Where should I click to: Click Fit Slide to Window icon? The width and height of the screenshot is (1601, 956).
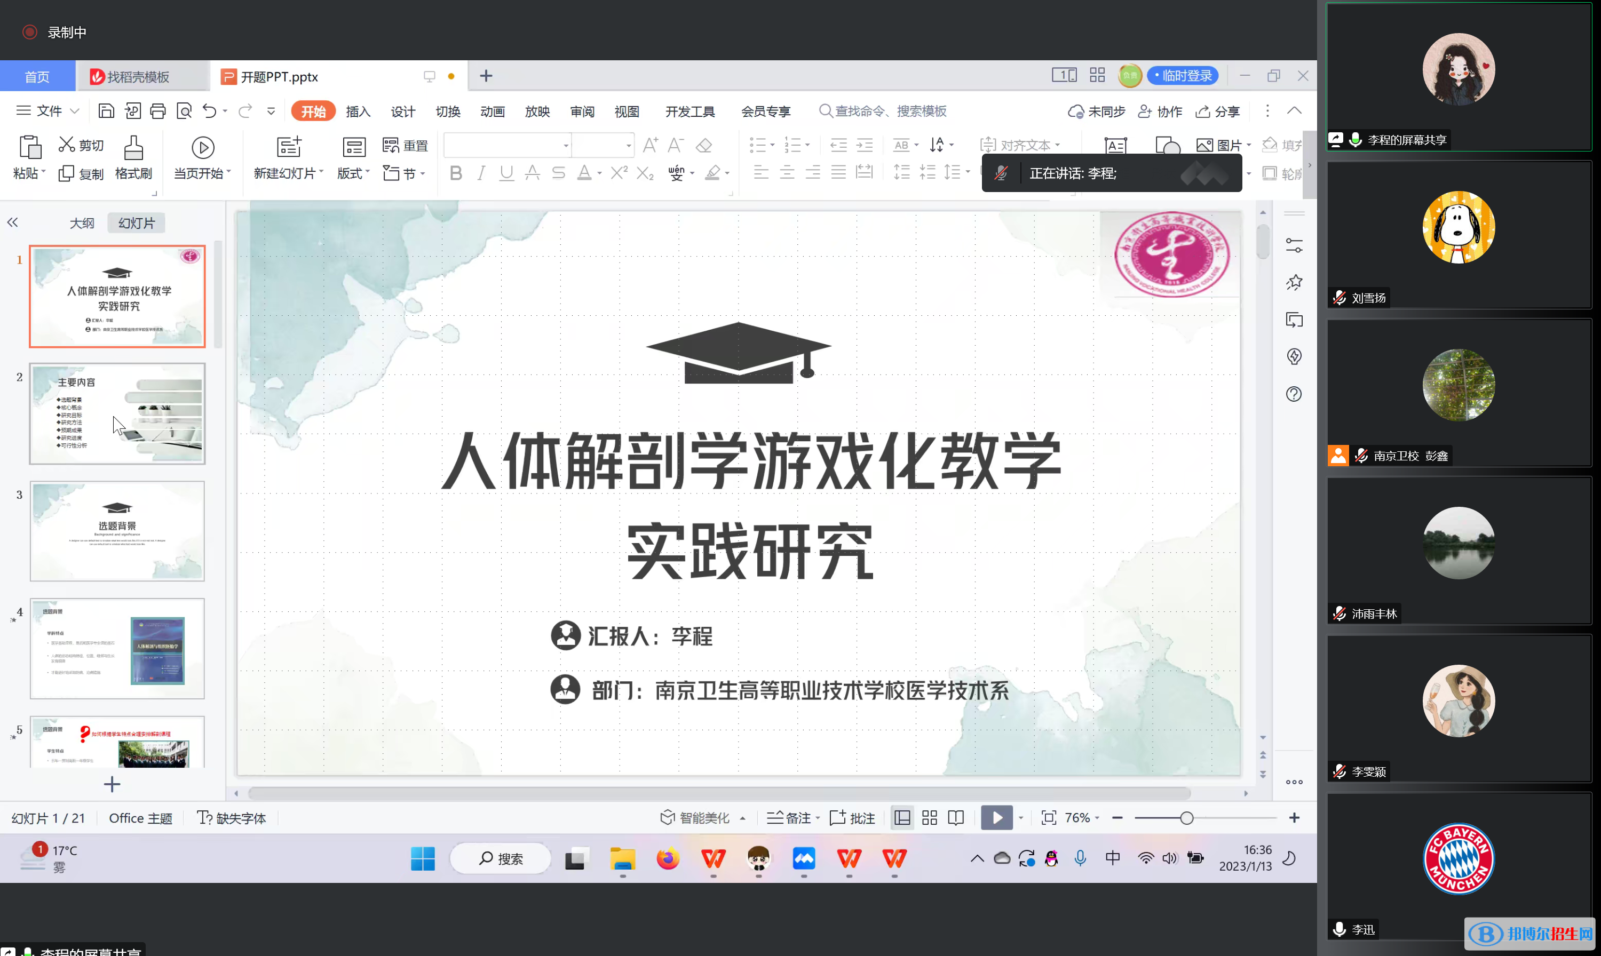(1048, 817)
